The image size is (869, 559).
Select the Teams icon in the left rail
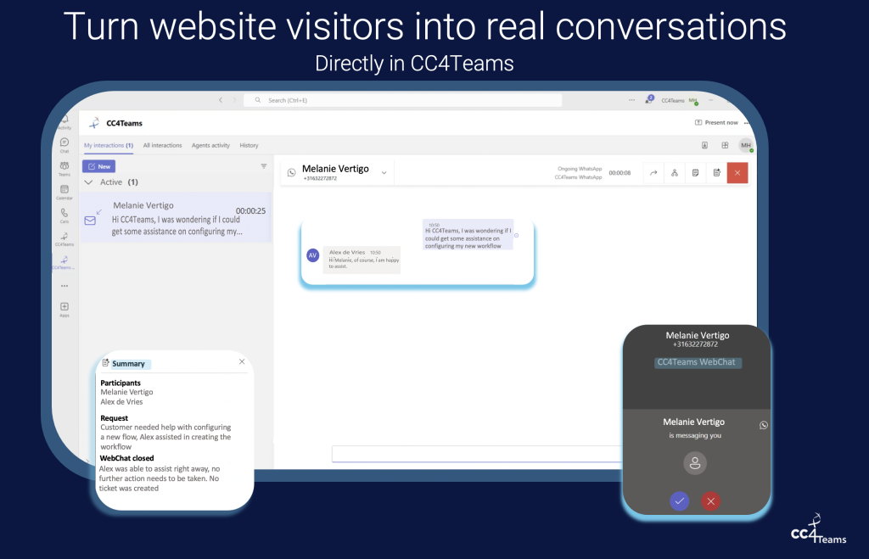(64, 166)
